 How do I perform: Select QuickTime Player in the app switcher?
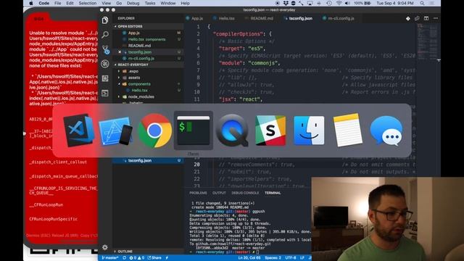click(x=232, y=130)
